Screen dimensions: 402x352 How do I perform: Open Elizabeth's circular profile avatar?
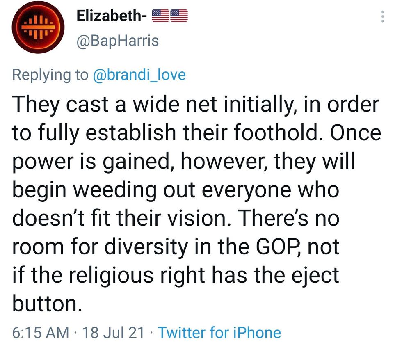pos(37,28)
